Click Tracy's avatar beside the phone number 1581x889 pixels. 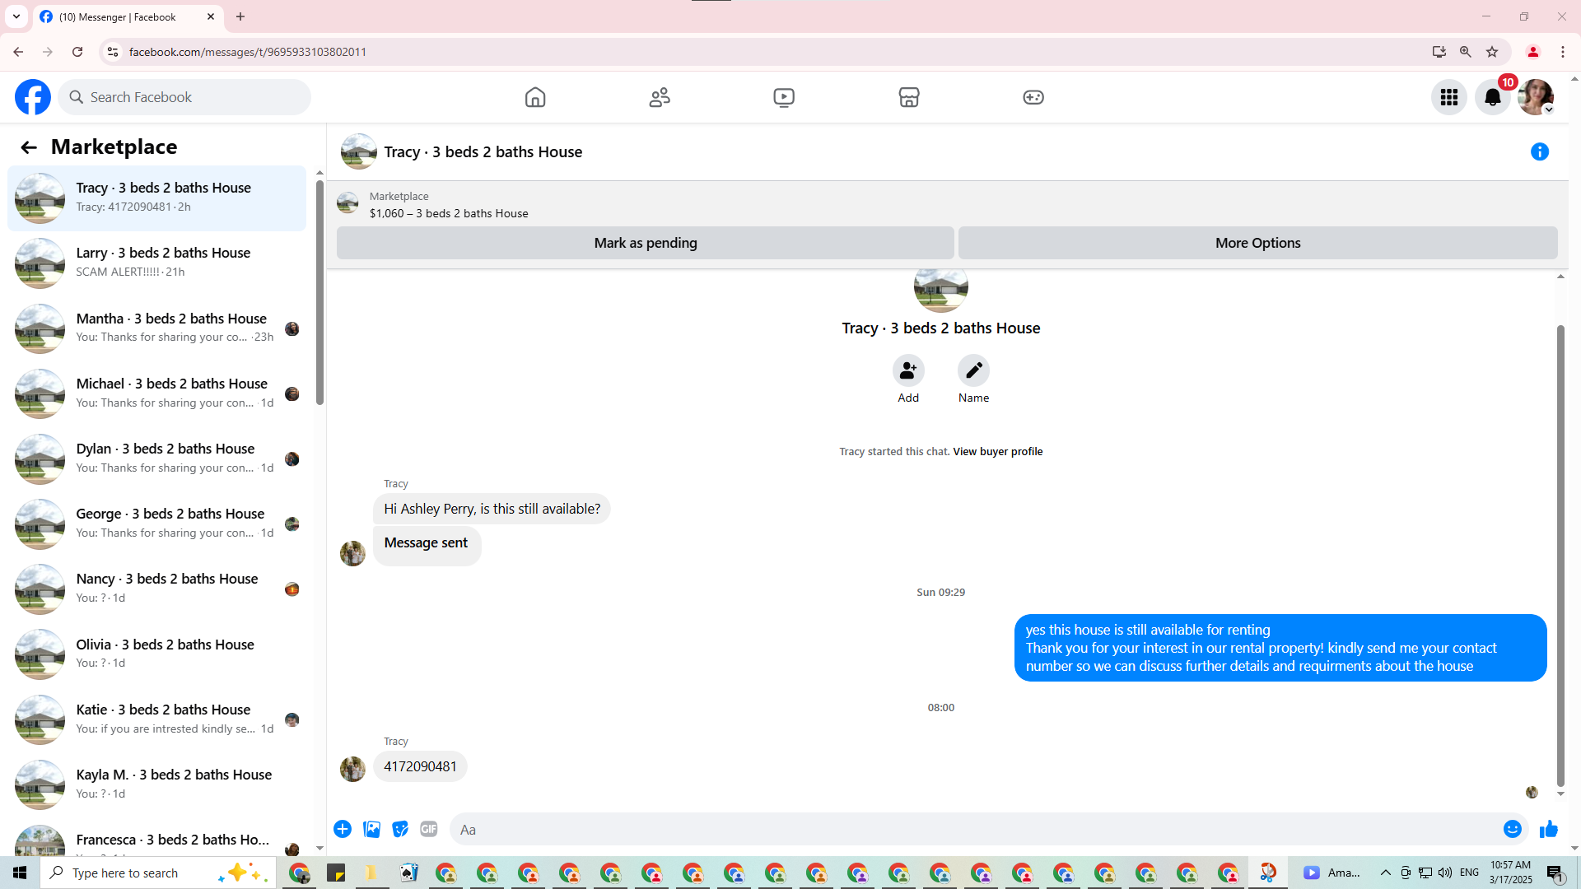(352, 769)
